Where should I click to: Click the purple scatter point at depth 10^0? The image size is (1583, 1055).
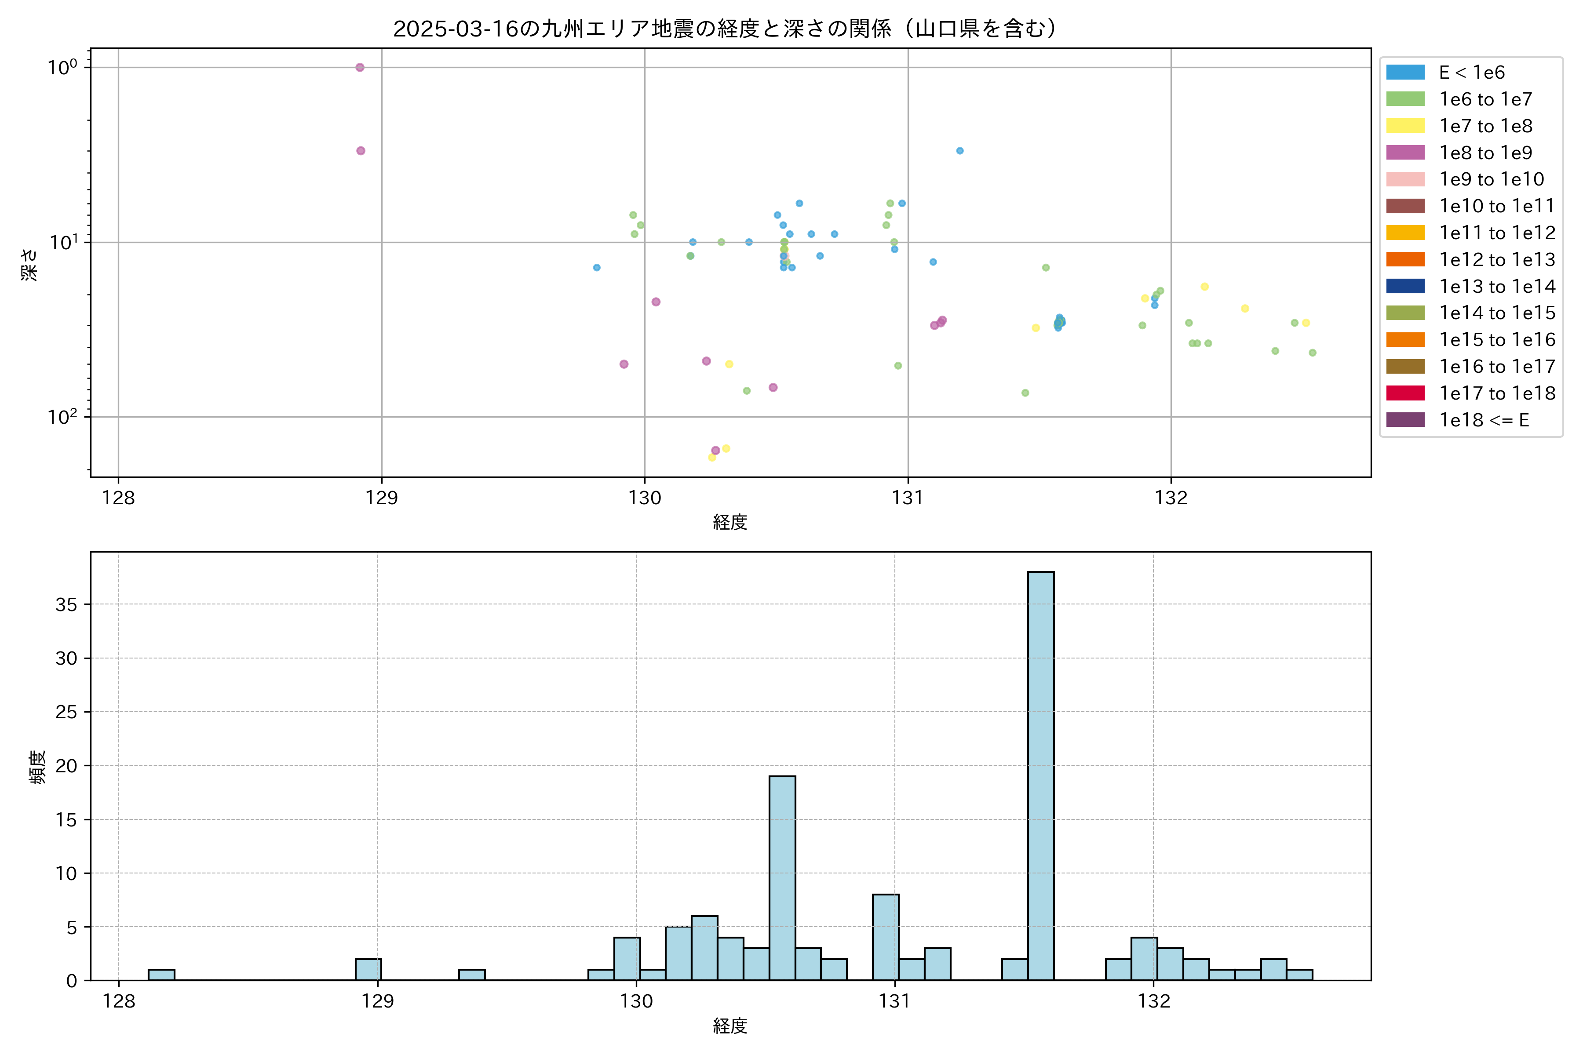(x=360, y=67)
